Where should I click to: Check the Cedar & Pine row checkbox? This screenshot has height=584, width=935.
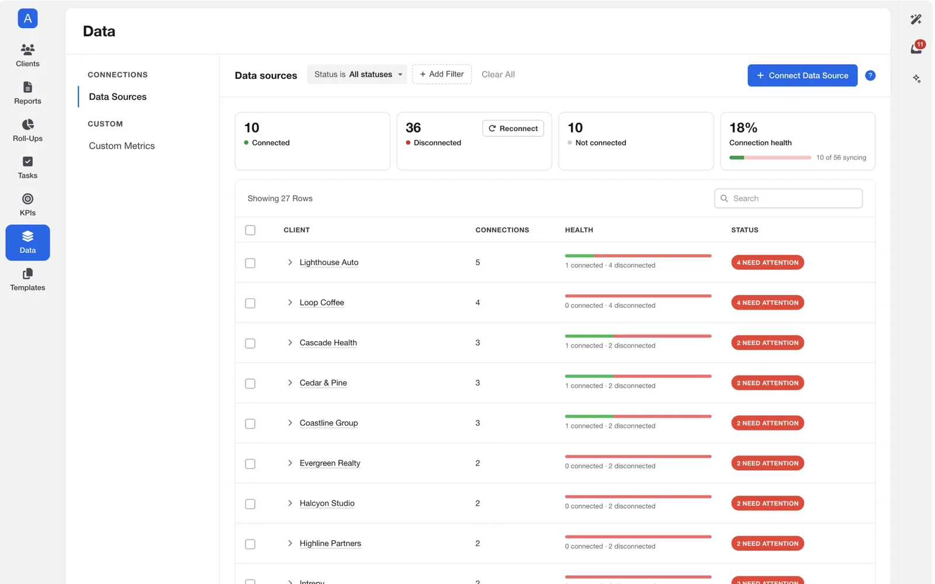[x=250, y=384]
